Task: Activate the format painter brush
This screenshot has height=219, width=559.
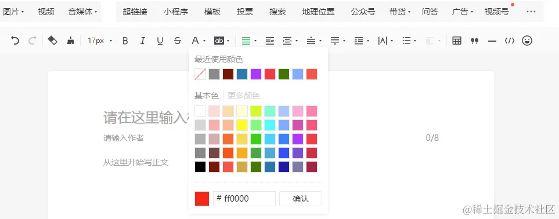Action: (x=70, y=41)
